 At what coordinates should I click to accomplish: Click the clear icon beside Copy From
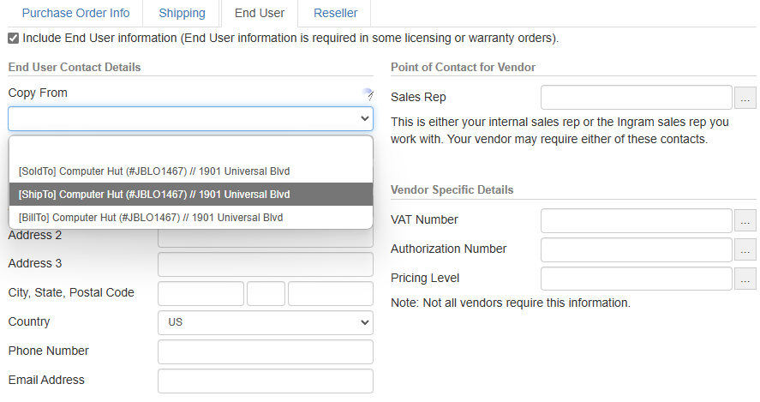pyautogui.click(x=368, y=94)
